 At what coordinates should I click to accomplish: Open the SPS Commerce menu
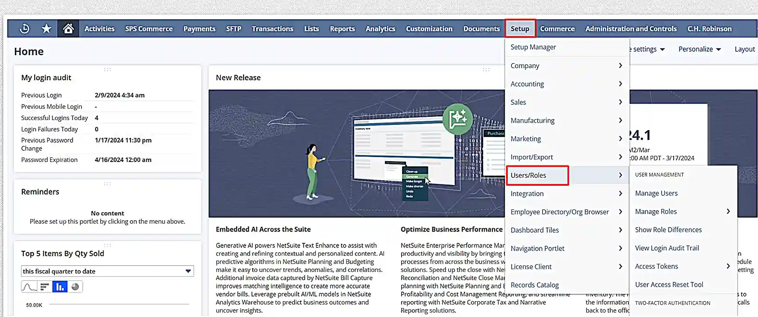point(149,28)
